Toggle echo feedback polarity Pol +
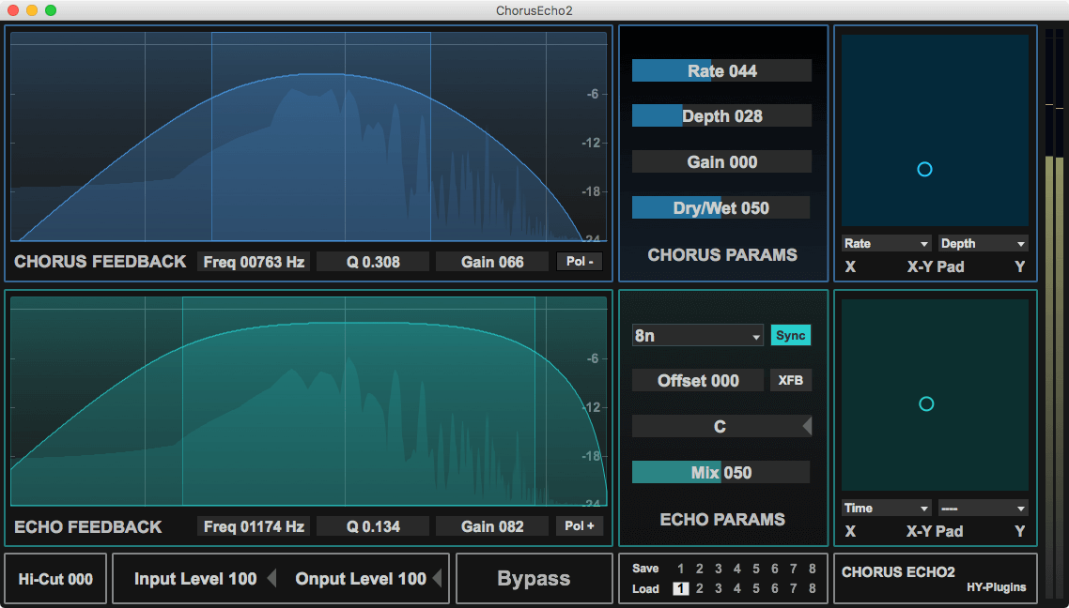 580,526
